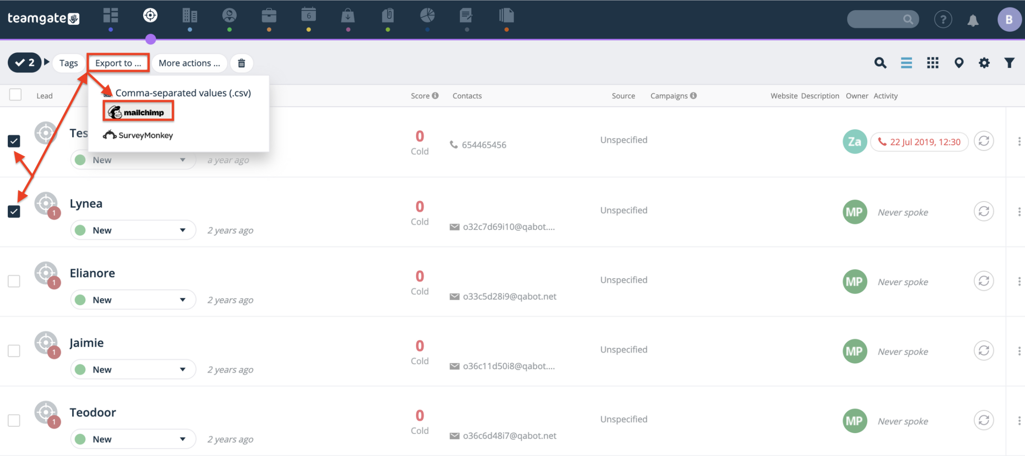Click the Za owner avatar

tap(855, 142)
